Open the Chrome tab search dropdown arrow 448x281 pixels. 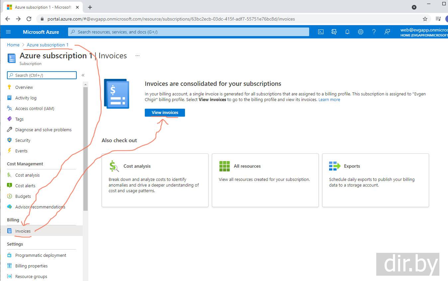click(x=414, y=7)
